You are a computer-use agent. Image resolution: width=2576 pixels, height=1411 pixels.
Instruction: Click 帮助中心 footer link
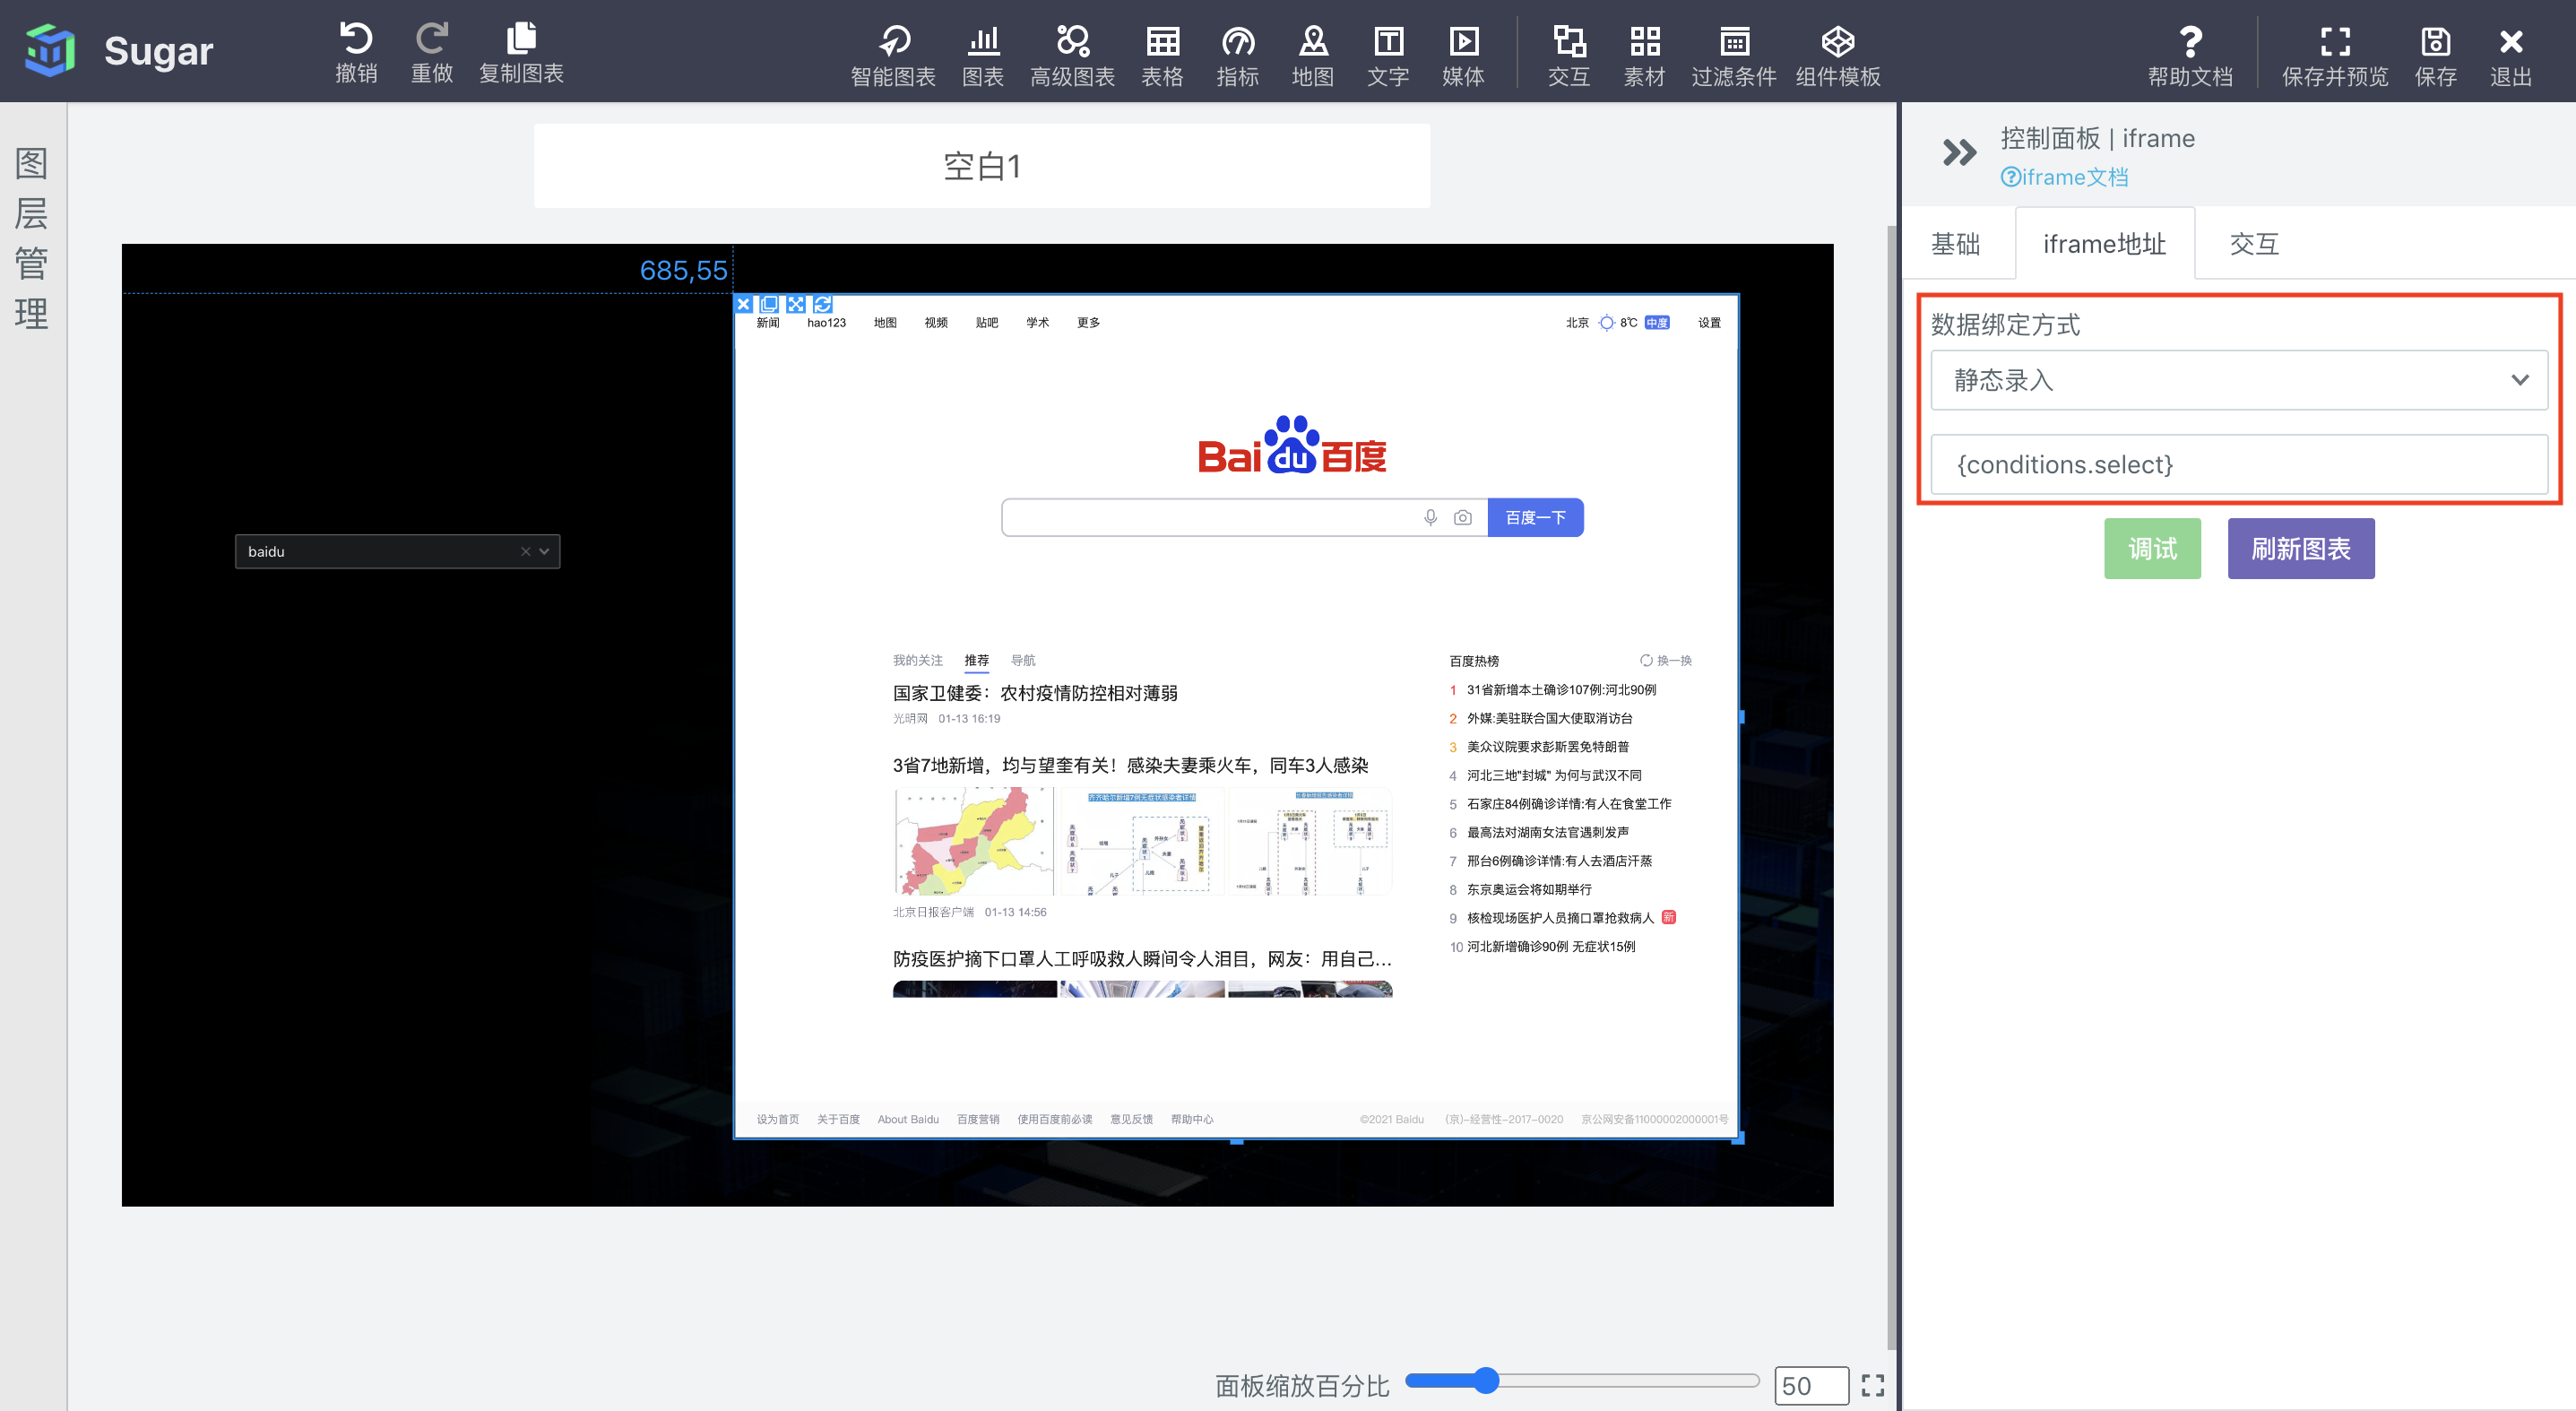click(x=1192, y=1119)
